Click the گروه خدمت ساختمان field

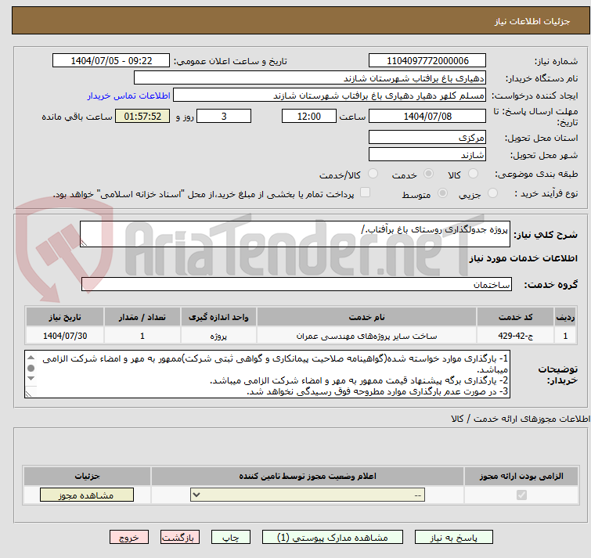(296, 285)
